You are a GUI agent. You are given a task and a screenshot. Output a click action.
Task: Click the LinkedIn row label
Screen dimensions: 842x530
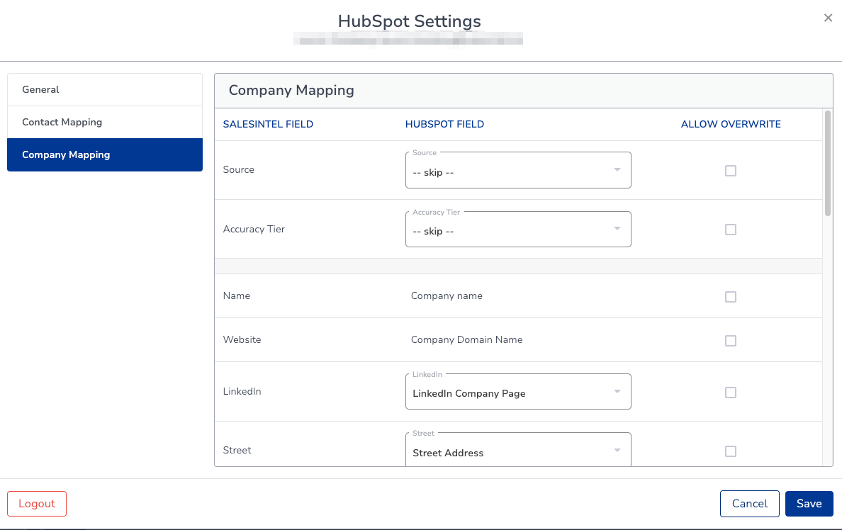pyautogui.click(x=242, y=391)
